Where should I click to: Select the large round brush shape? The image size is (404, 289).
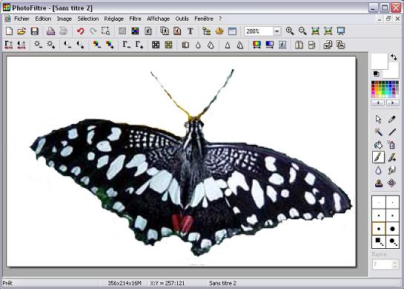click(x=392, y=229)
